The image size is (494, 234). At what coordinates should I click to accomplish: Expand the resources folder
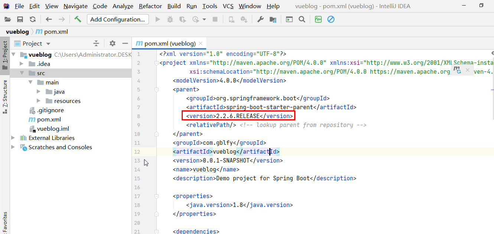pos(39,101)
